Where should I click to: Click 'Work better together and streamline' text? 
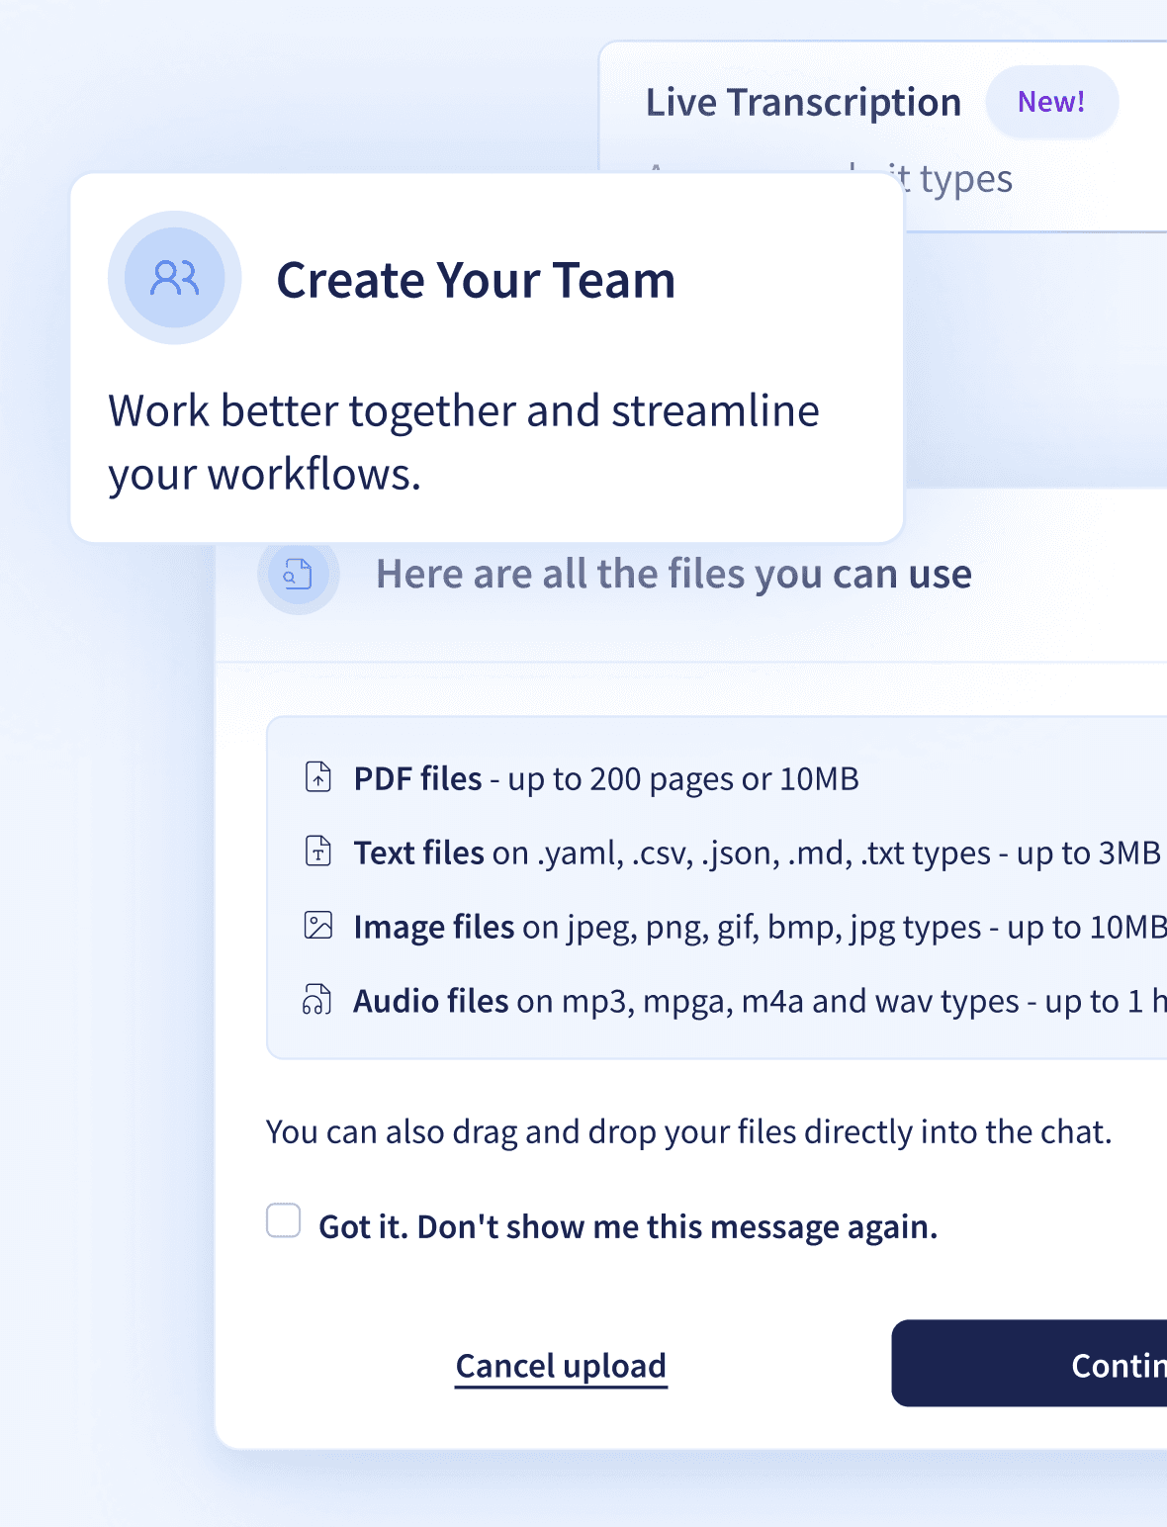pos(464,410)
